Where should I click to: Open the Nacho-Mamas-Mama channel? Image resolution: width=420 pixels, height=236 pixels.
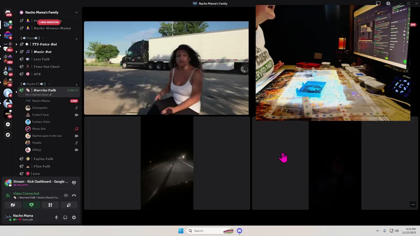pyautogui.click(x=49, y=28)
